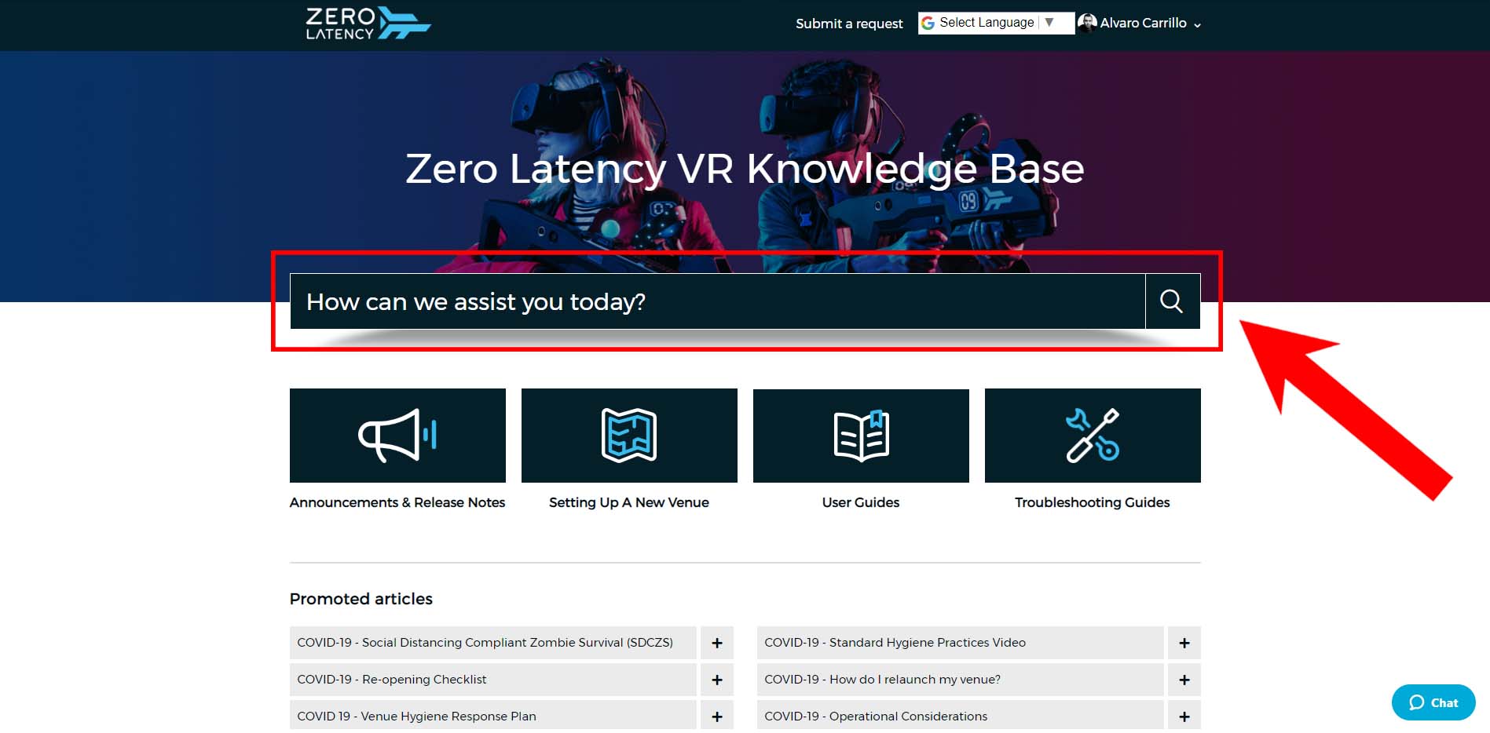Click the Zero Latency VR Knowledge Base title
Screen dimensions: 1490x733
click(745, 169)
